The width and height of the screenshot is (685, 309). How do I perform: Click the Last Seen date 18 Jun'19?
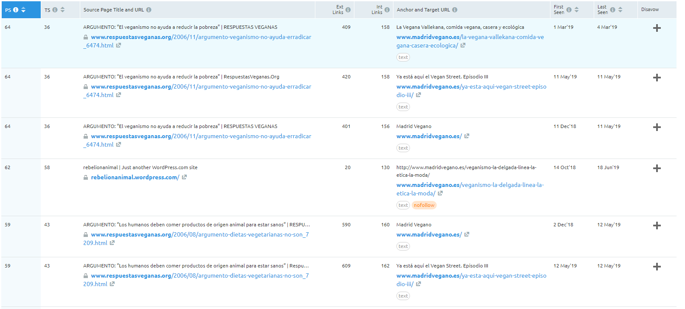pos(608,167)
